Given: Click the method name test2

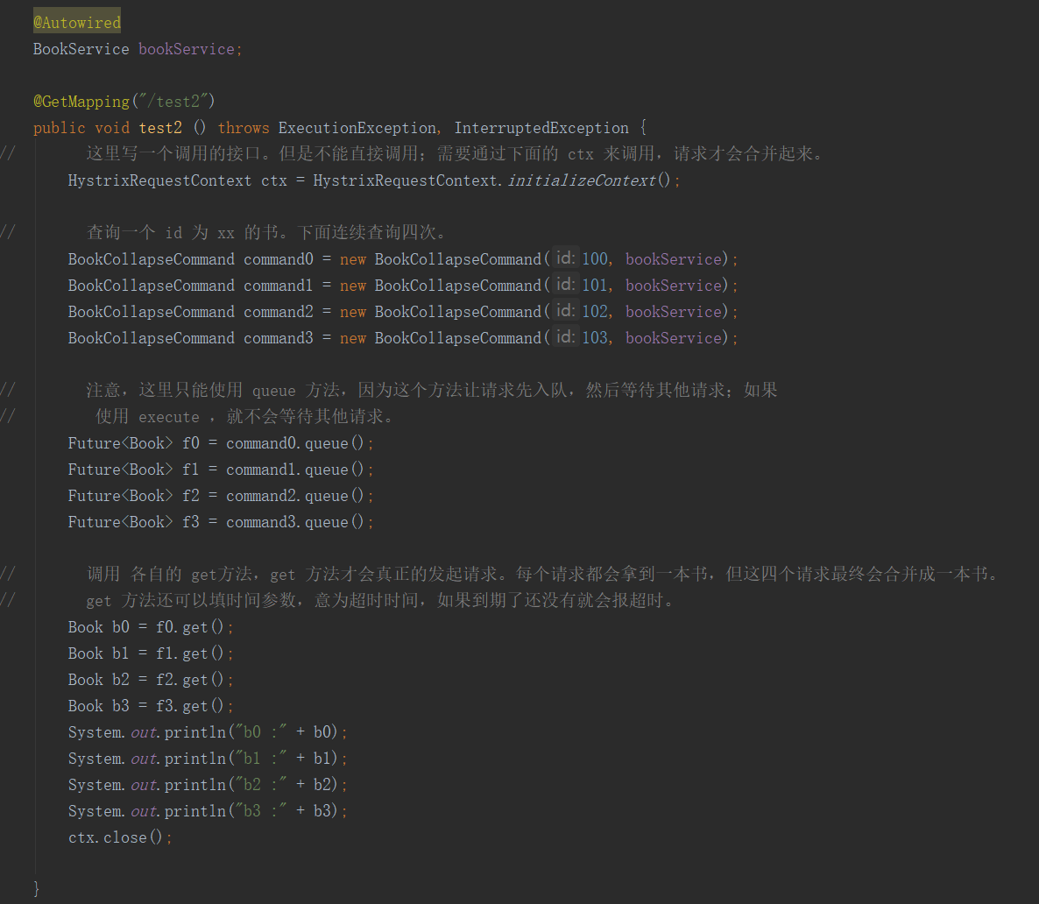Looking at the screenshot, I should coord(160,127).
